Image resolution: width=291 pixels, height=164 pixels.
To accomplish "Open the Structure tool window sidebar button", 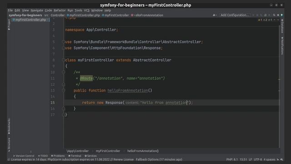I will click(x=9, y=145).
